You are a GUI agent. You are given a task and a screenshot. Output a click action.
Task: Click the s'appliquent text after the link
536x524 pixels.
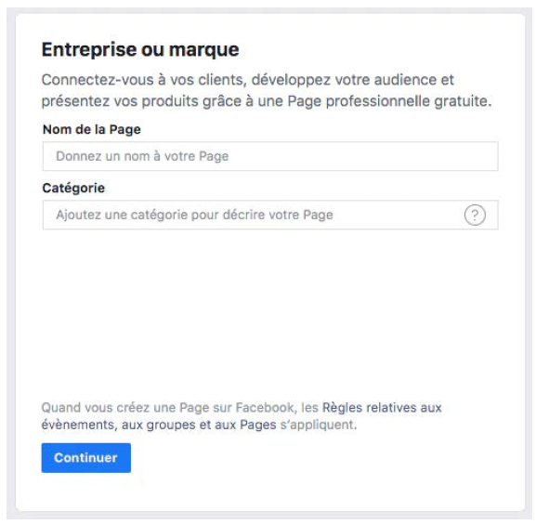tap(319, 425)
